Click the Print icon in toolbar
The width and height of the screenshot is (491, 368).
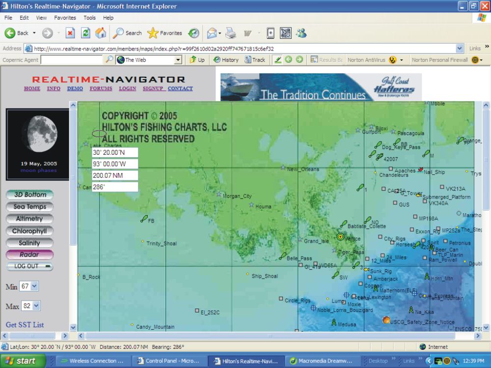(231, 33)
